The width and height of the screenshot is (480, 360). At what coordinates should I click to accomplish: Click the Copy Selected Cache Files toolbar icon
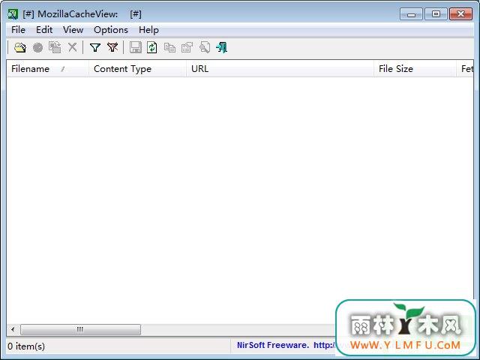coord(55,47)
